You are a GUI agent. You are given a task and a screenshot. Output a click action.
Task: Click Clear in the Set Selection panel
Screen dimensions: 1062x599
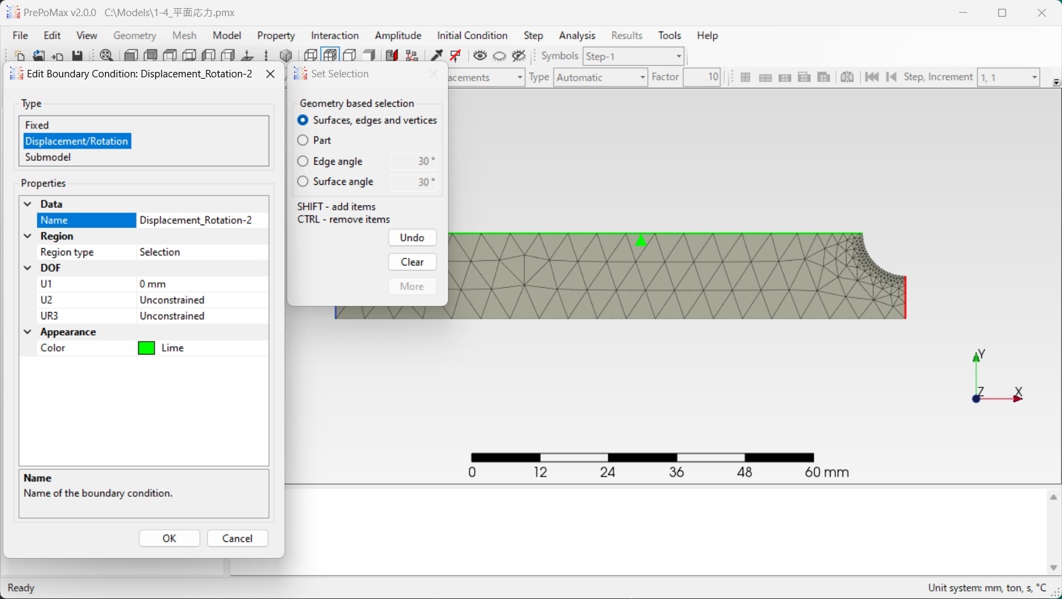[x=412, y=262]
